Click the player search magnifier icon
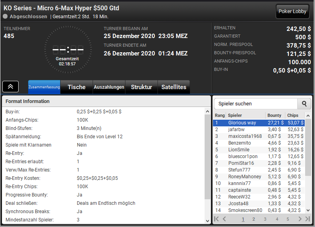 tap(304, 104)
